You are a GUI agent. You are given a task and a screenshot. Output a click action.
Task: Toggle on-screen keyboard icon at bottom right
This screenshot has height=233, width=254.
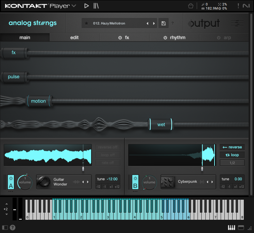232,228
